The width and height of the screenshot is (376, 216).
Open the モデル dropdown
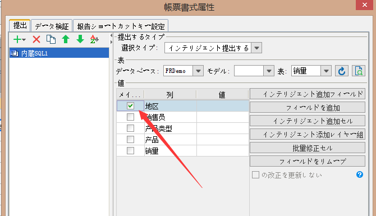269,71
